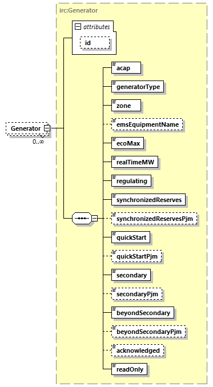Select the acap element
213x387 pixels.
[126, 68]
